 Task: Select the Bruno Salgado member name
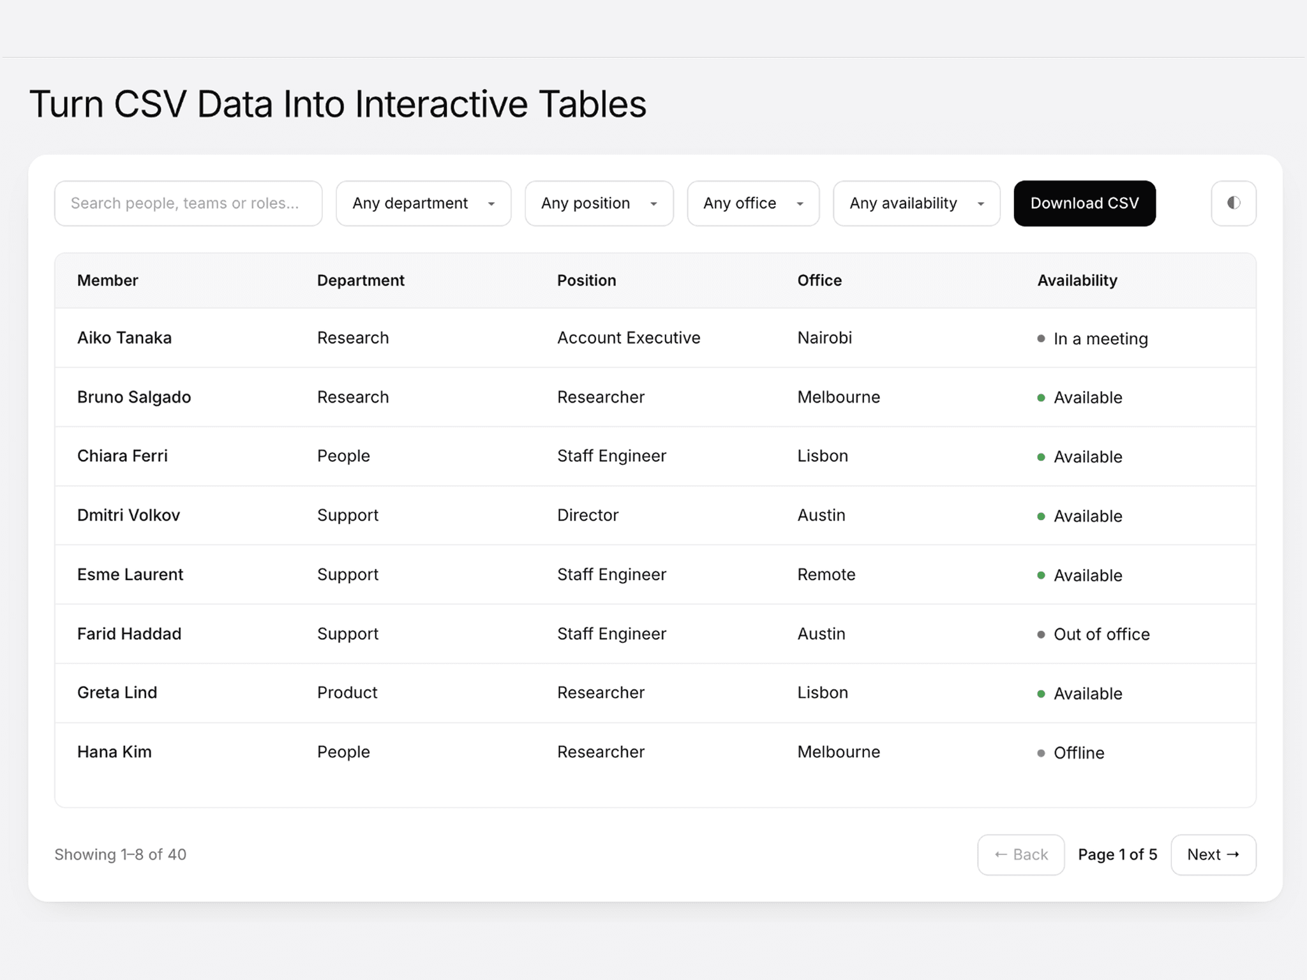point(134,397)
